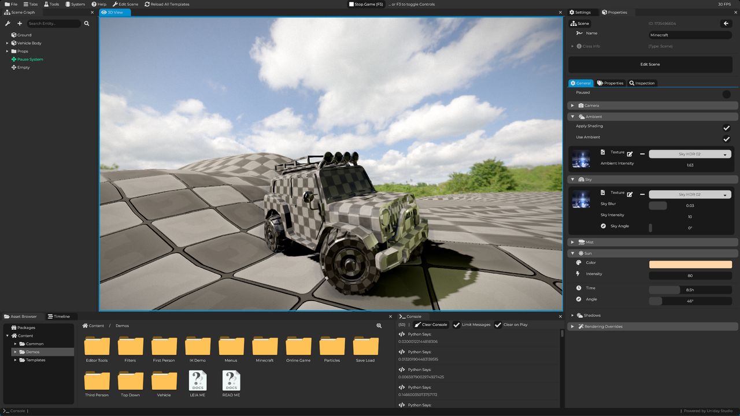Click the add entity plus icon

(20, 24)
